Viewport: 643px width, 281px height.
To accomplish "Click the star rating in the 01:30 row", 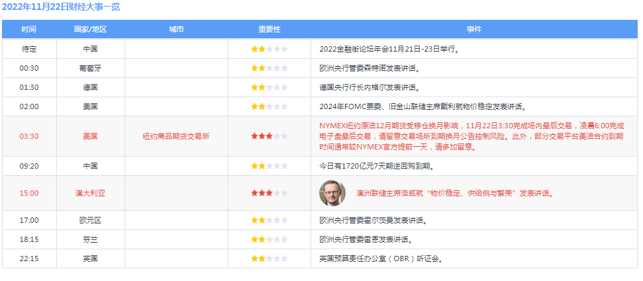I will click(x=270, y=87).
